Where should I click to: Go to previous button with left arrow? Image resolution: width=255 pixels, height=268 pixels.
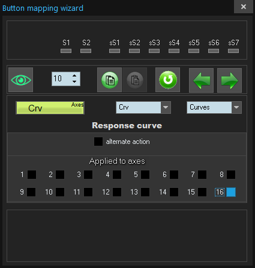(201, 80)
